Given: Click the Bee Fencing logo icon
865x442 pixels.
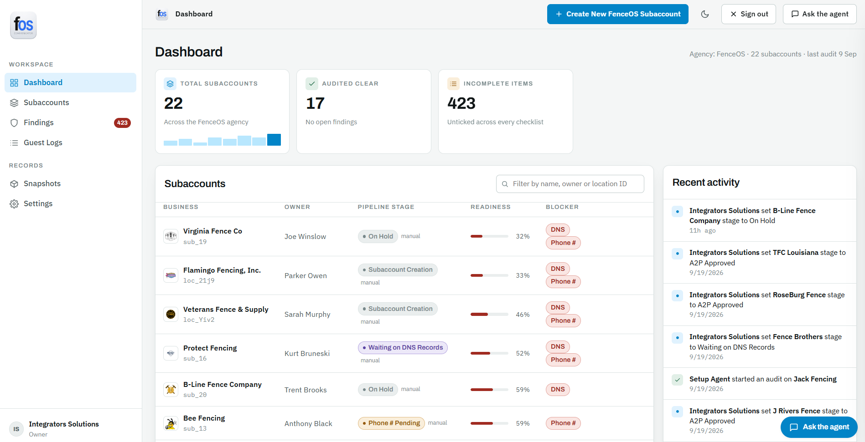Looking at the screenshot, I should pyautogui.click(x=171, y=423).
